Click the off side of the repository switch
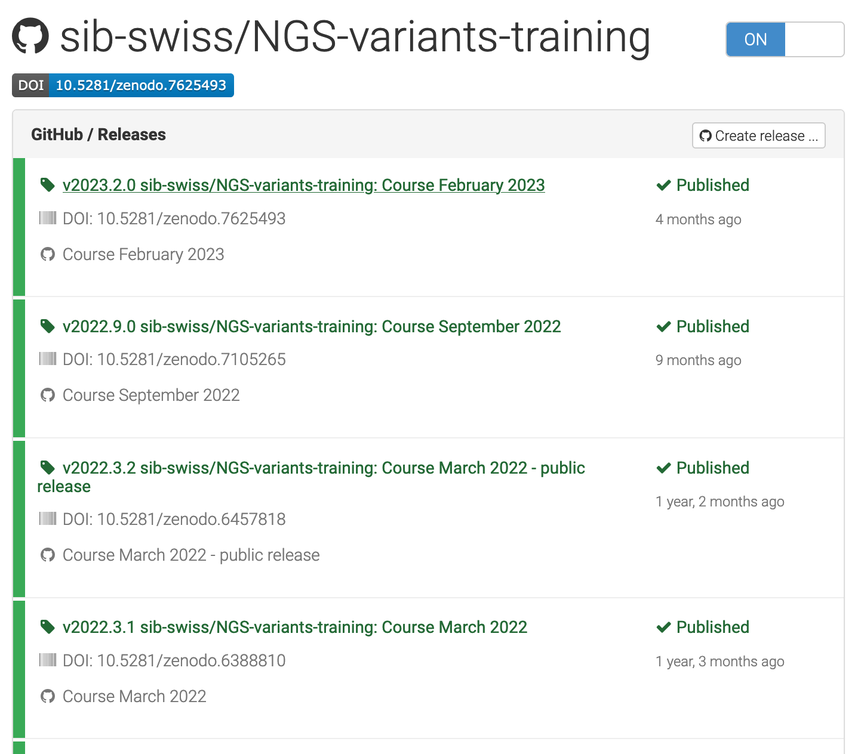The width and height of the screenshot is (861, 754). [814, 39]
